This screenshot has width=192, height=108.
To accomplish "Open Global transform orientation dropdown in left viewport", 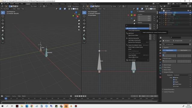I will [35, 6].
